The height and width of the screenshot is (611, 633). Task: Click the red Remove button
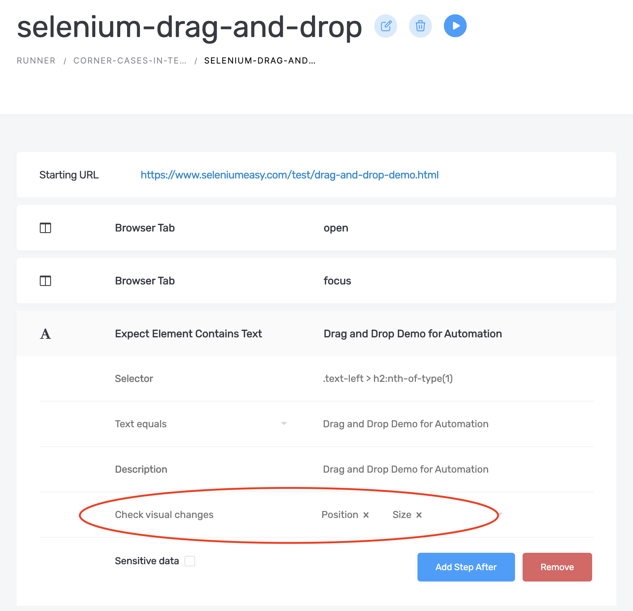pos(557,567)
